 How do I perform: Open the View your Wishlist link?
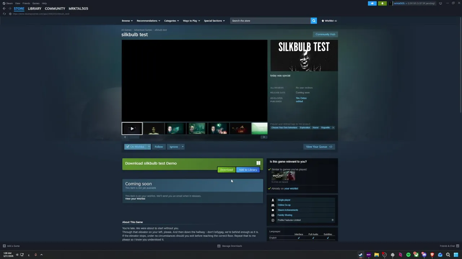pyautogui.click(x=135, y=199)
